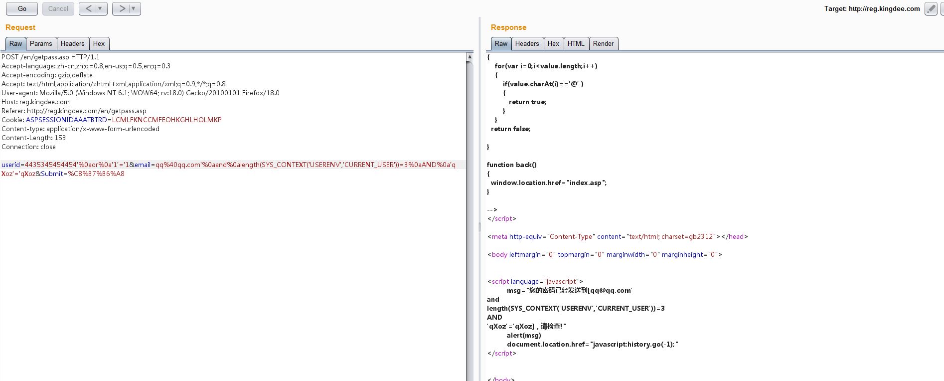Click the Accept-encoding: gzip,deflate line

47,75
